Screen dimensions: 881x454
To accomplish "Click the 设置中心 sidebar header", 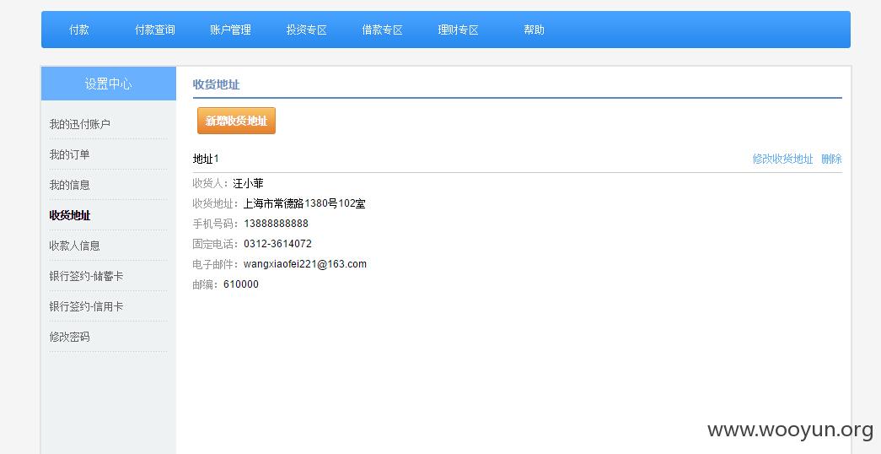I will [x=109, y=84].
